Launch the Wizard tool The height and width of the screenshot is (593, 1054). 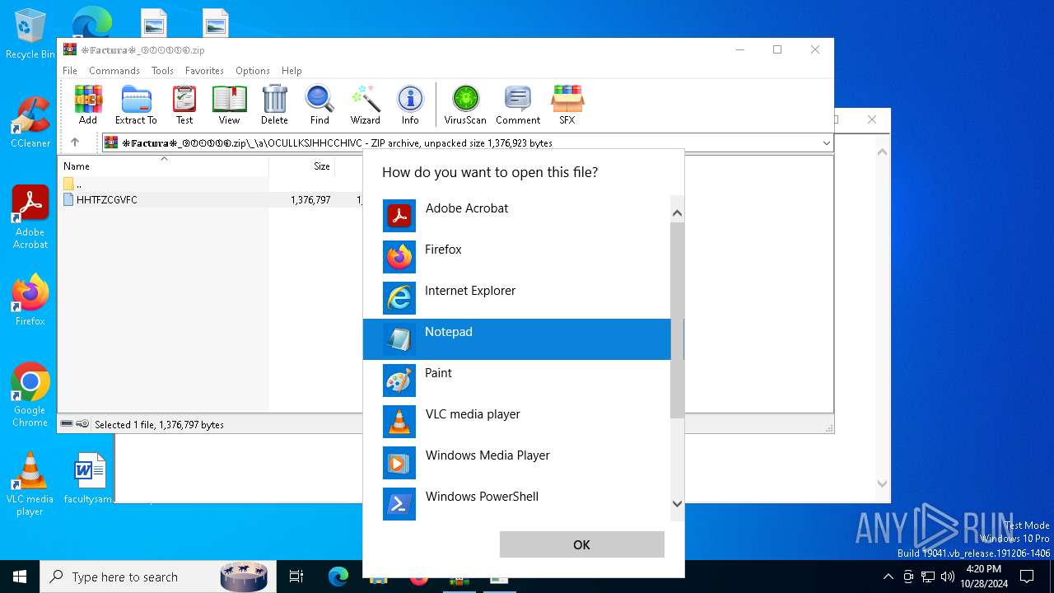click(365, 105)
